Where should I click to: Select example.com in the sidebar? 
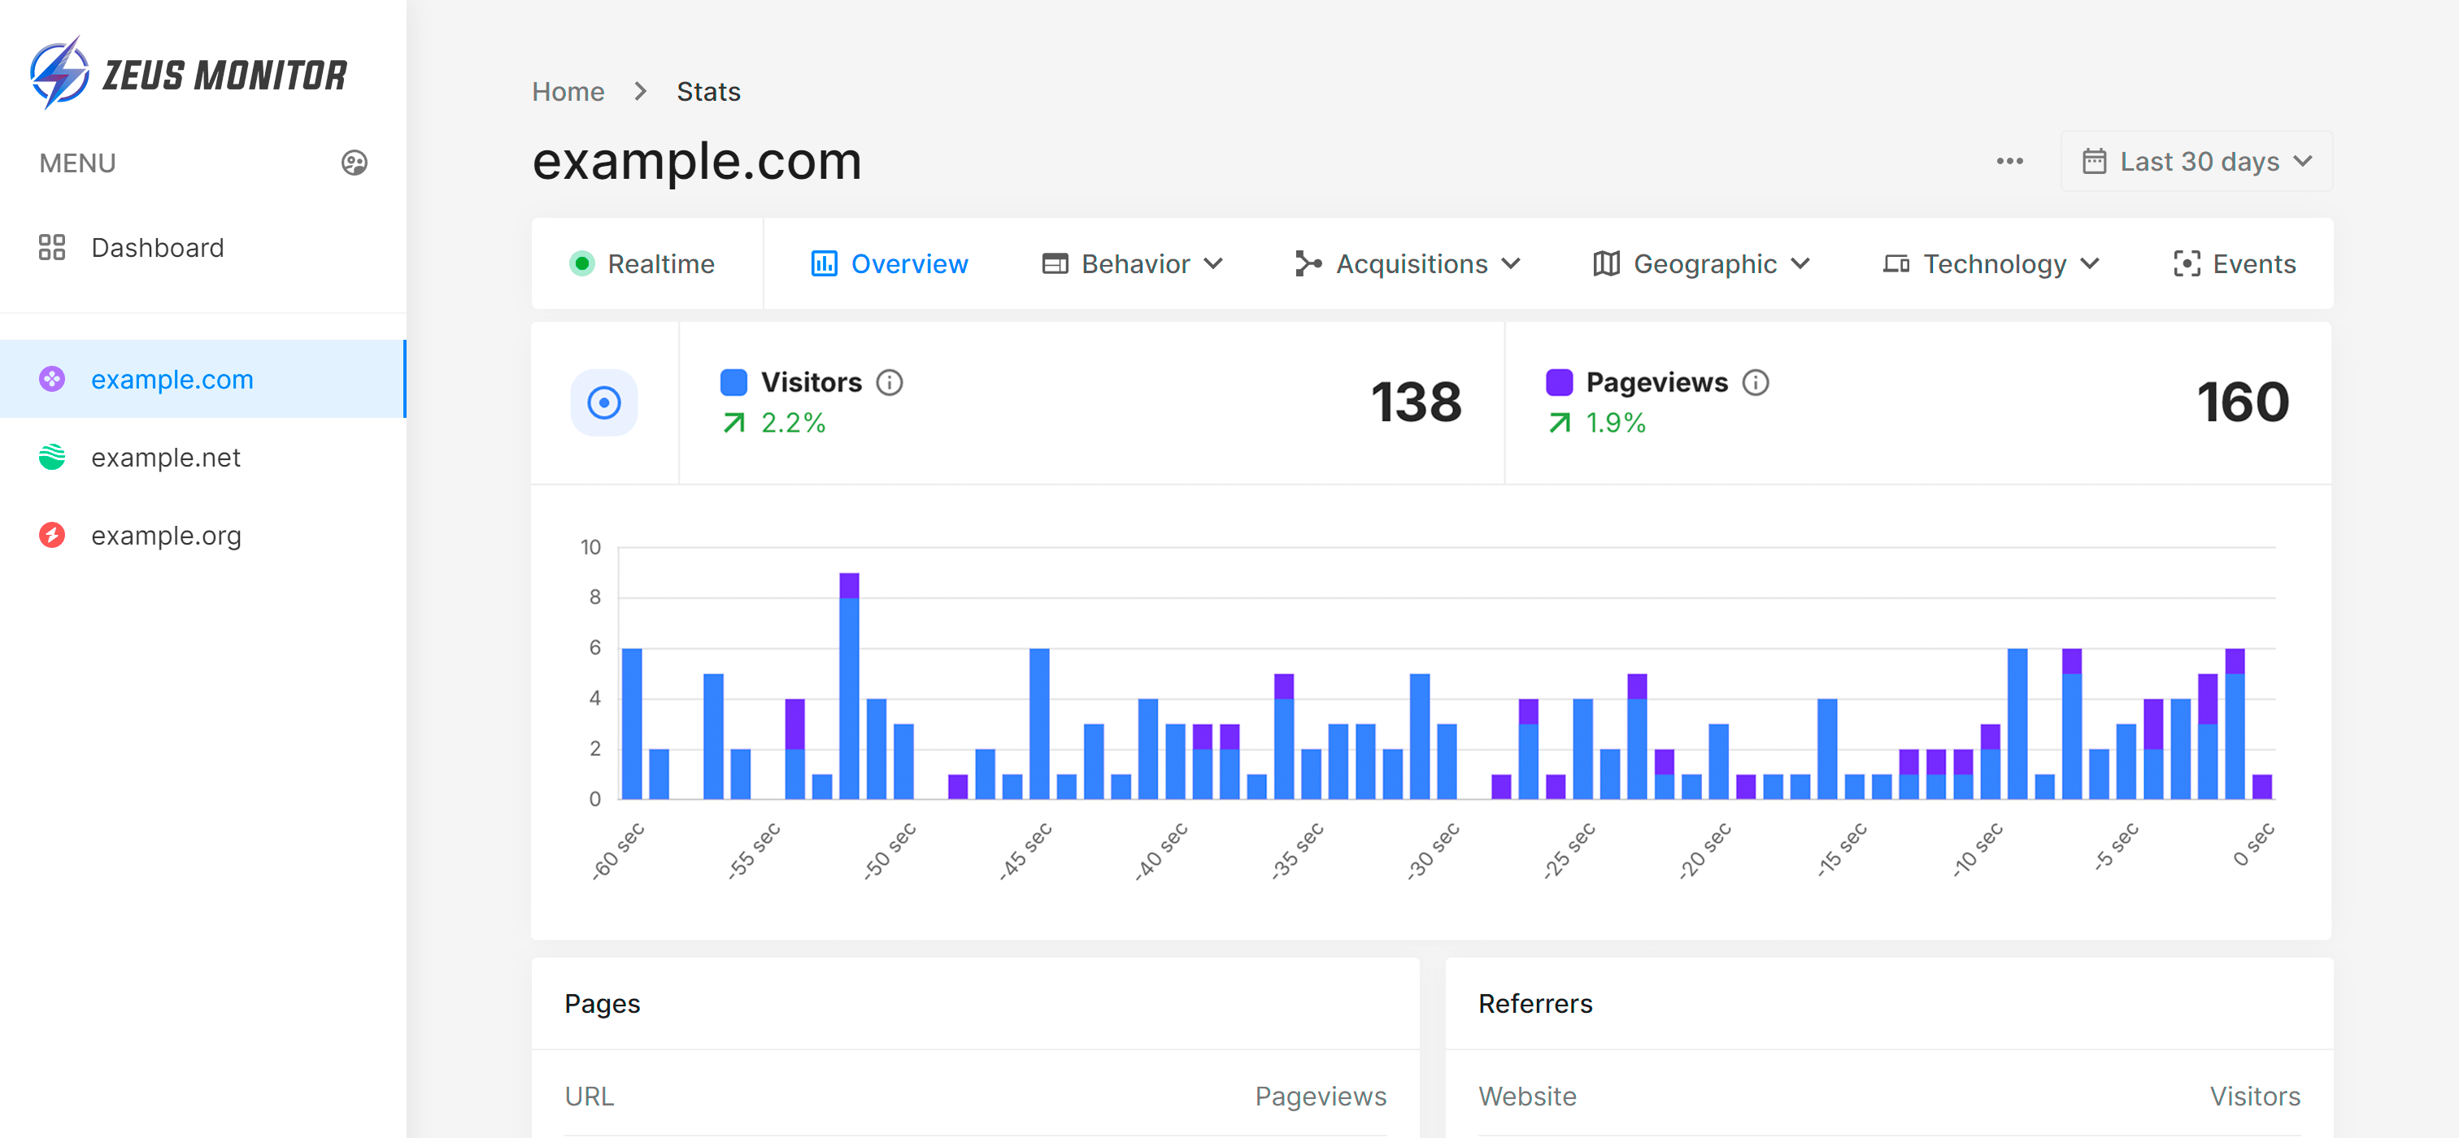tap(202, 379)
